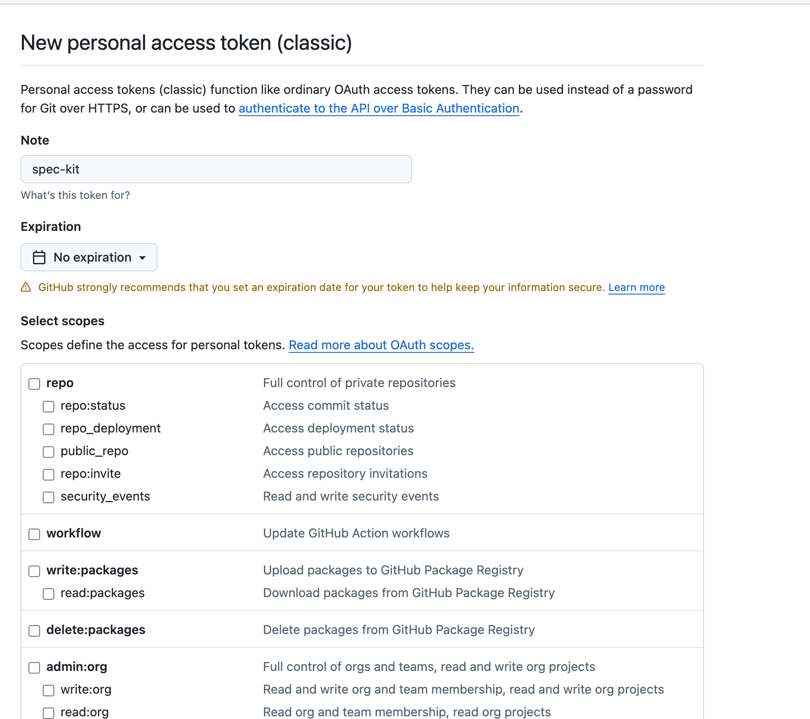Enable the repo scope checkbox
This screenshot has height=719, width=810.
(34, 384)
